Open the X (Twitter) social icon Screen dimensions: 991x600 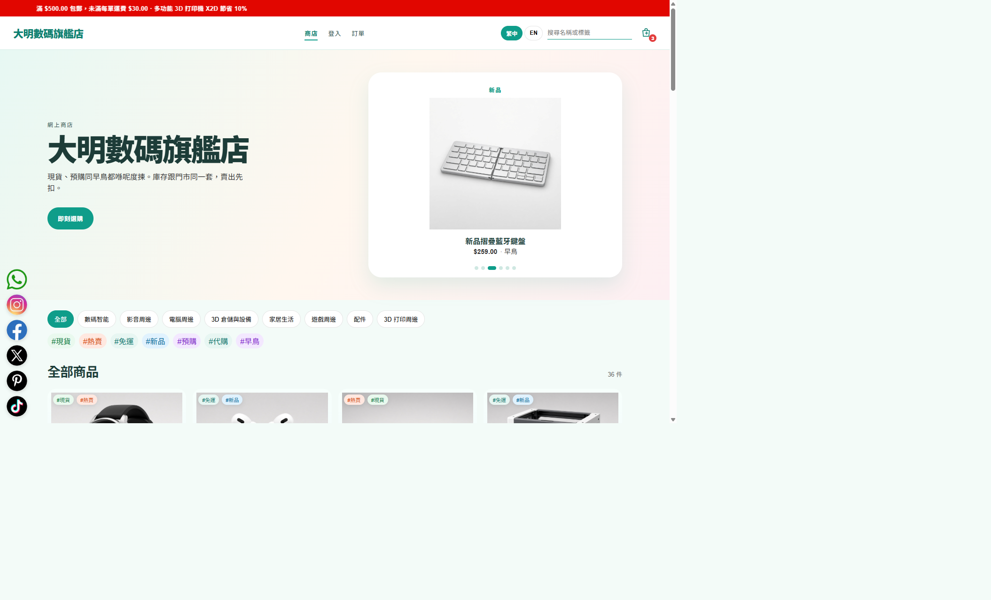point(17,356)
